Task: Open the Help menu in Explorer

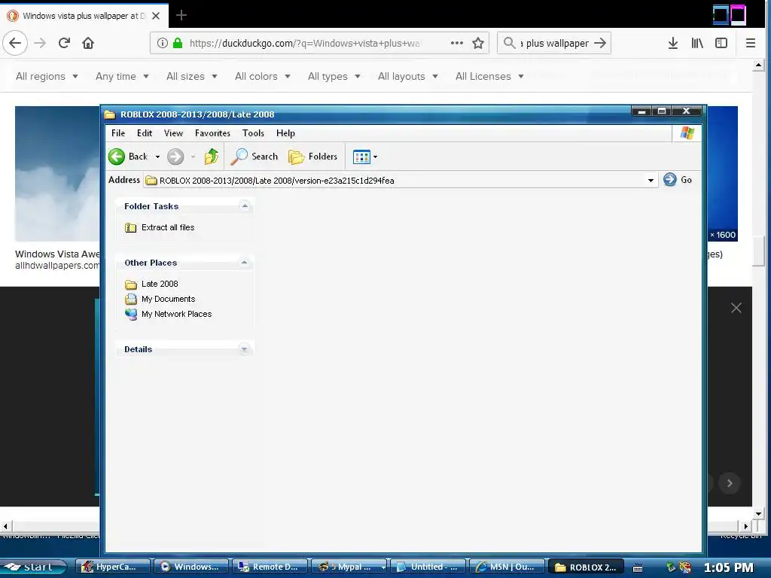Action: coord(285,133)
